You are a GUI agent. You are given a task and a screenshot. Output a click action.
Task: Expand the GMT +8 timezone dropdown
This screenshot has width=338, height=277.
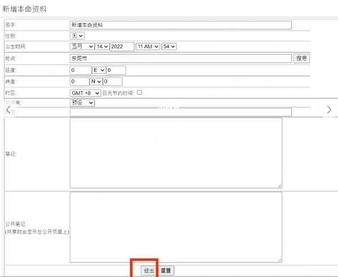(86, 93)
